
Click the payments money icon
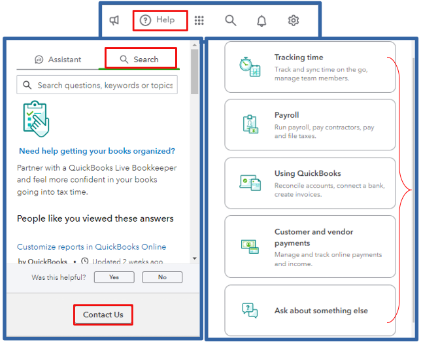click(250, 247)
